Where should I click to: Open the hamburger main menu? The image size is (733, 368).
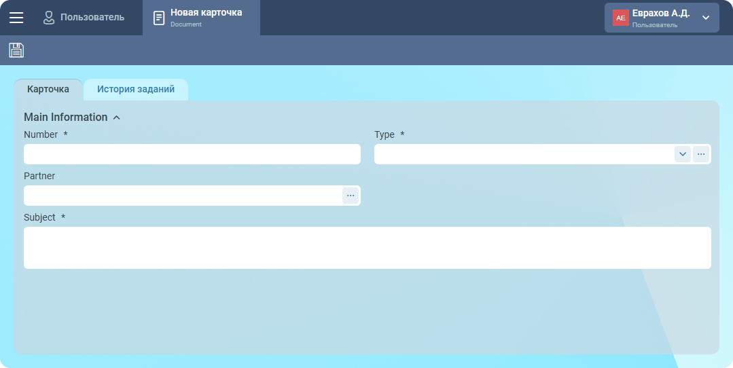16,18
